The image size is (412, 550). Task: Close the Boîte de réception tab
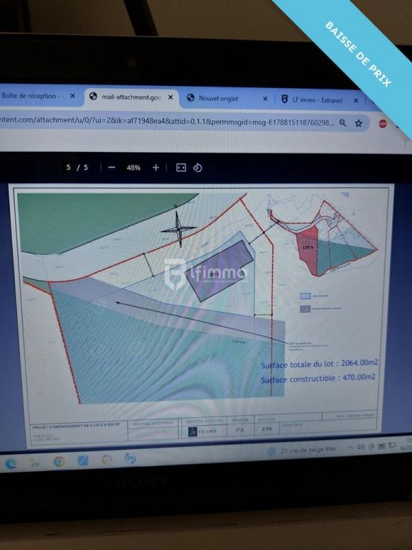[x=73, y=96]
